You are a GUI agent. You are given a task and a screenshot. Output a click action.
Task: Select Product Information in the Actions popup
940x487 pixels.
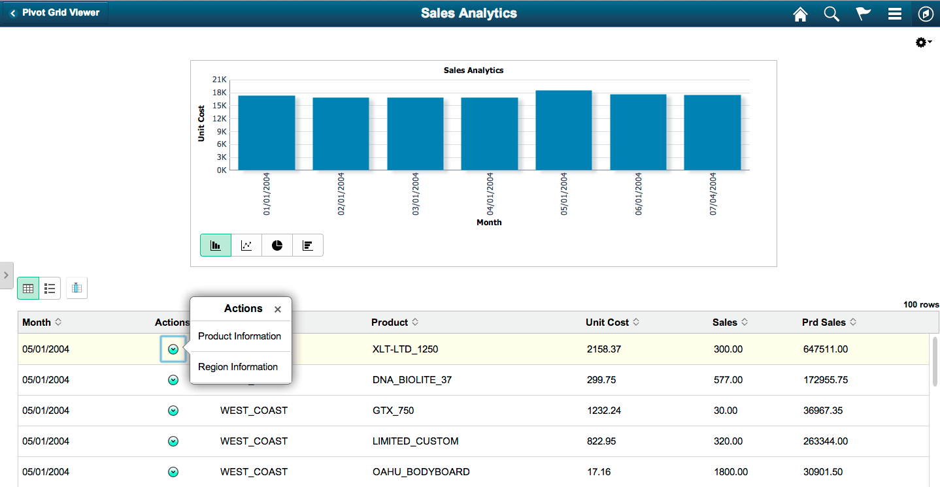[240, 336]
